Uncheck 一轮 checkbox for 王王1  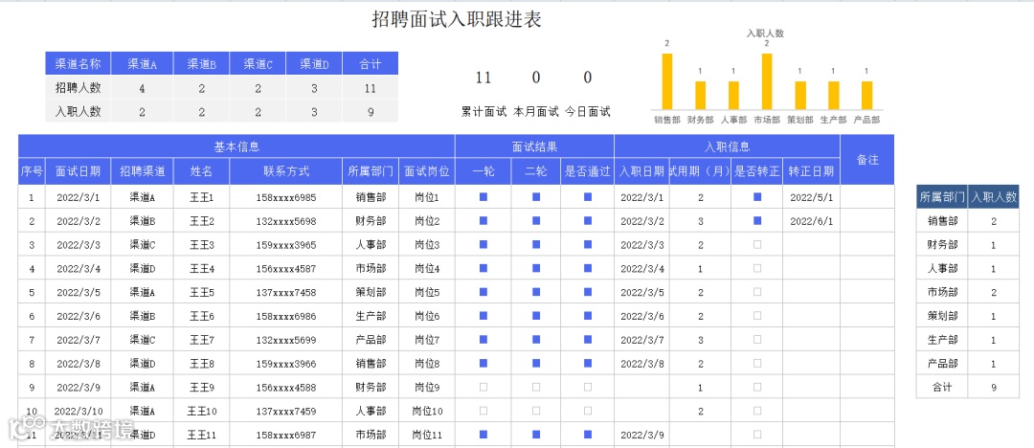coord(483,196)
